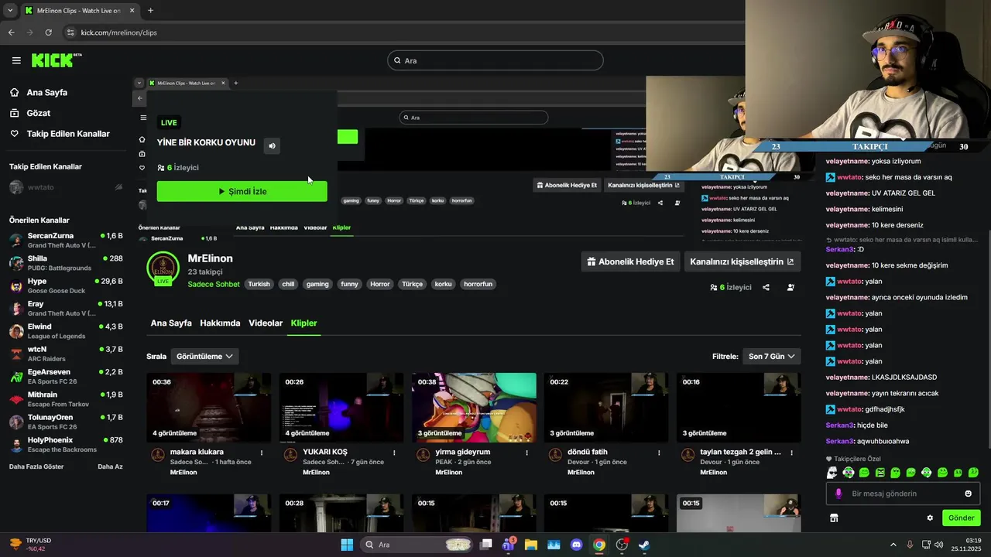Play the yirma gideyrum clip thumbnail

(474, 408)
